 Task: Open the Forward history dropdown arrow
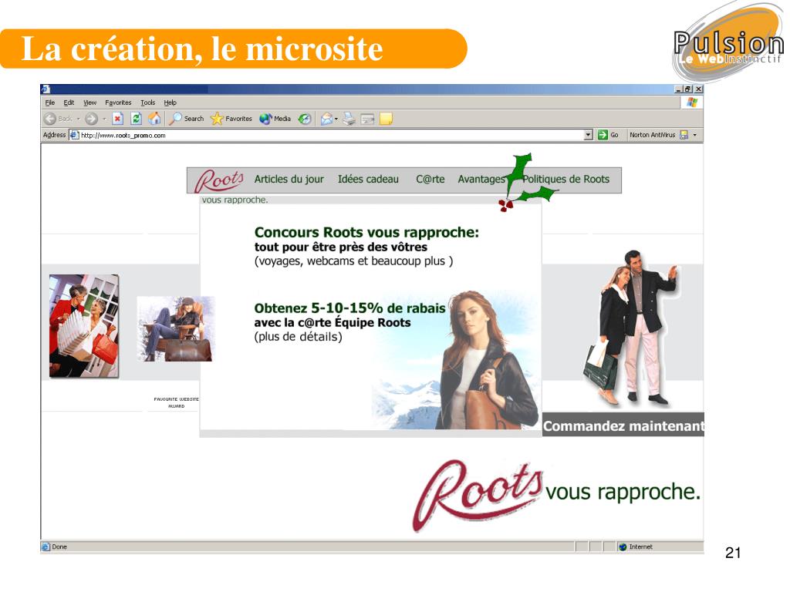click(x=104, y=119)
